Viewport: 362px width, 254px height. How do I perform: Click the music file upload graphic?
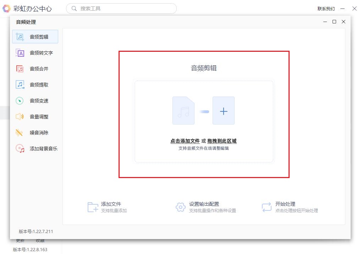tap(183, 110)
